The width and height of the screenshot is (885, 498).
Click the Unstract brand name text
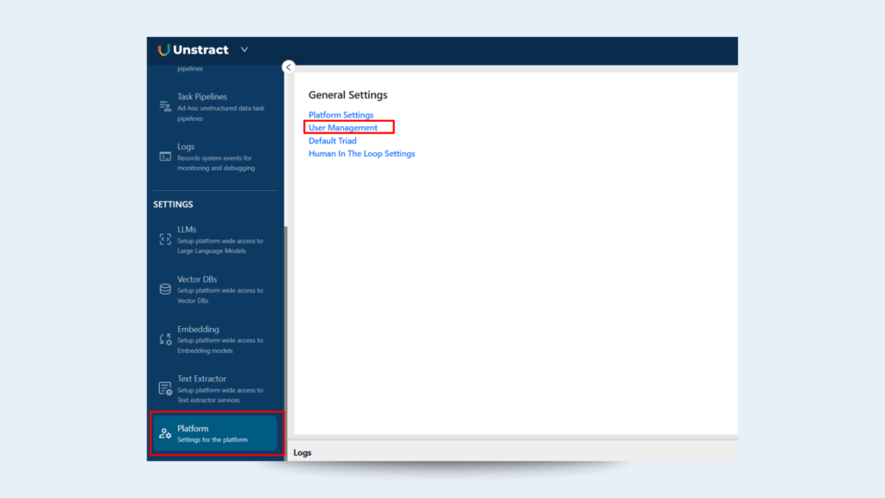coord(201,49)
